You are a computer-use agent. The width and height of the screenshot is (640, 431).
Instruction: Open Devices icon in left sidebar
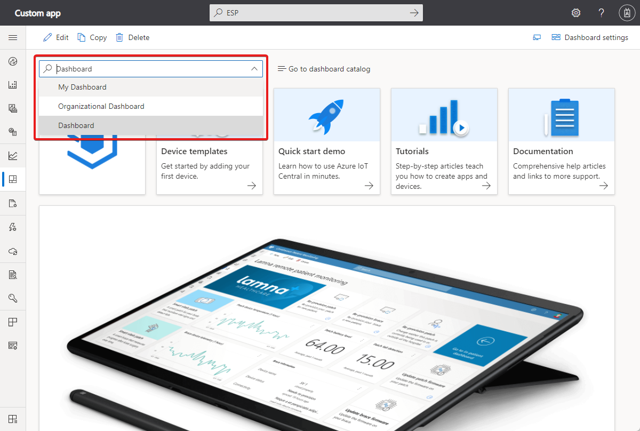click(x=13, y=61)
